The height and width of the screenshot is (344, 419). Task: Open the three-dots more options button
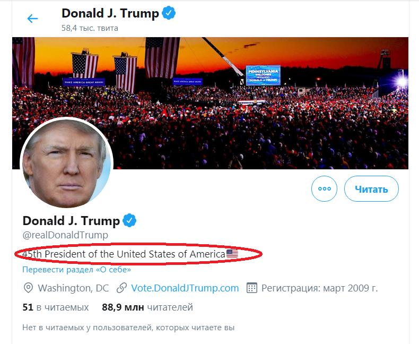click(x=324, y=189)
